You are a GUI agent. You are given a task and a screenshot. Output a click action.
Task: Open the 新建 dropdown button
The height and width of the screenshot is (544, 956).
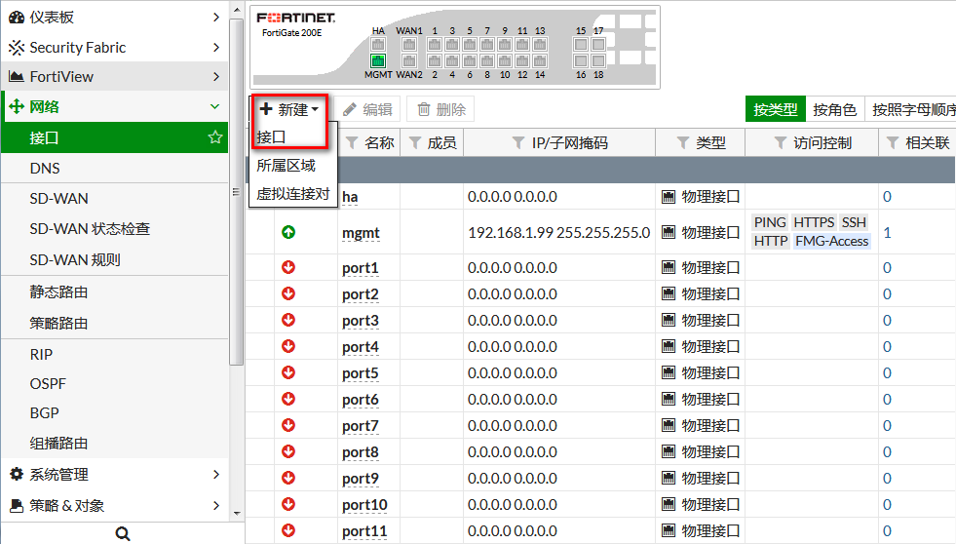pyautogui.click(x=289, y=109)
